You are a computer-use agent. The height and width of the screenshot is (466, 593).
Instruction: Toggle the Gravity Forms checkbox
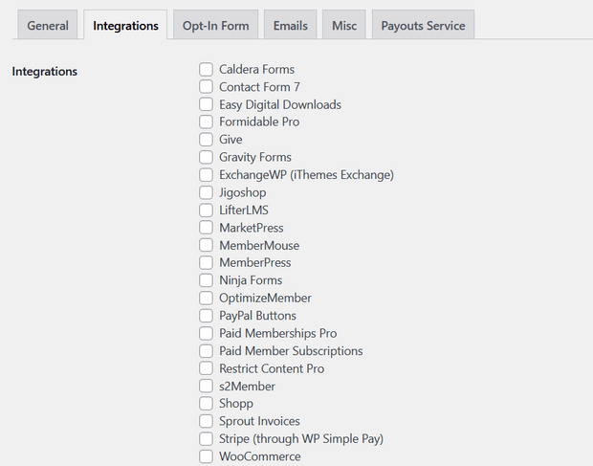coord(206,157)
